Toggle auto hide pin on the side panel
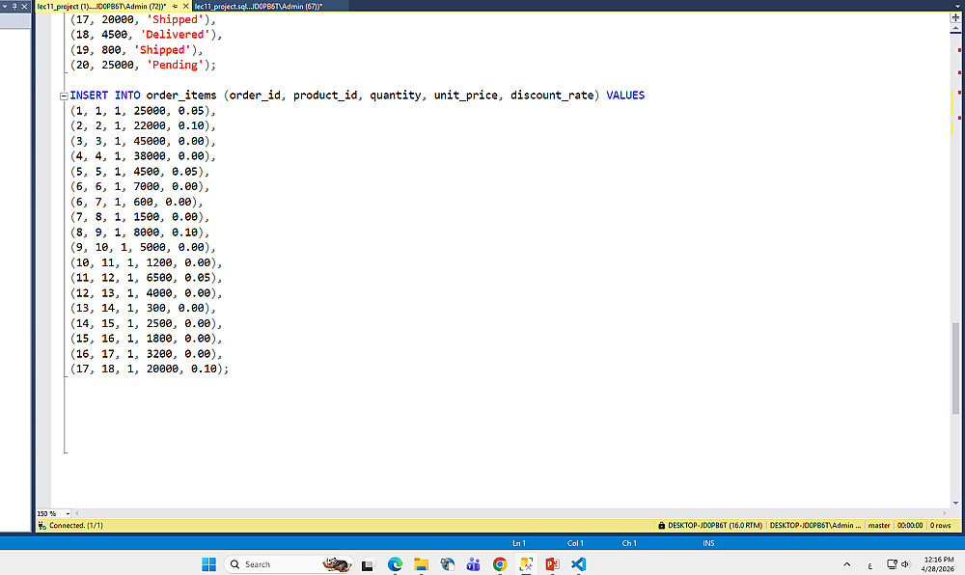Viewport: 965px width, 575px height. pos(14,6)
